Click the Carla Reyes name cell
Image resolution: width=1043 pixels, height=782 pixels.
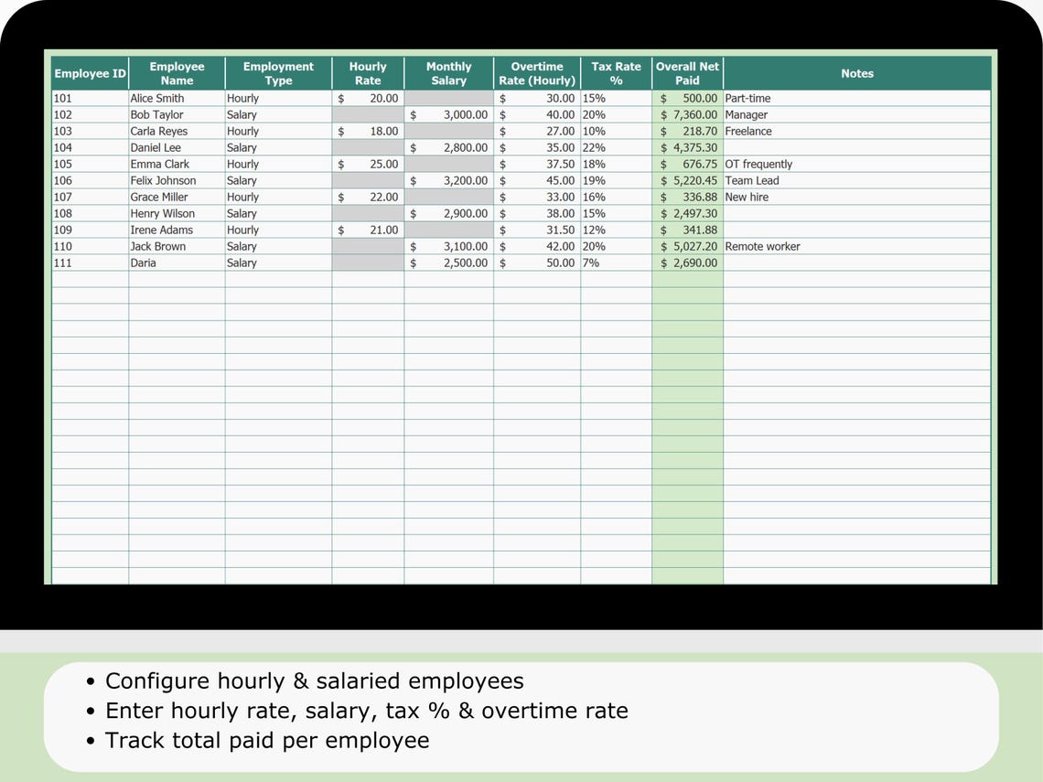pyautogui.click(x=177, y=131)
